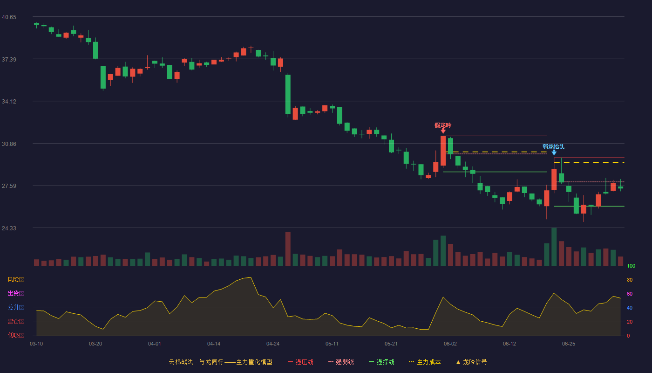652x373 pixels.
Task: Select the 拉升区 zone label
Action: coord(16,308)
